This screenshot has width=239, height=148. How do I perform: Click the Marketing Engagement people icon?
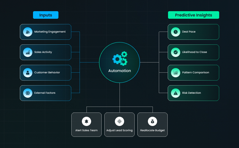pos(28,32)
